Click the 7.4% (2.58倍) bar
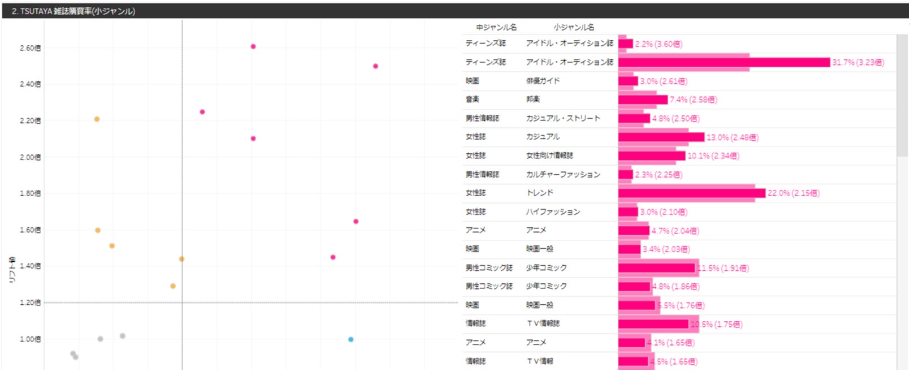910x376 pixels. pyautogui.click(x=643, y=100)
